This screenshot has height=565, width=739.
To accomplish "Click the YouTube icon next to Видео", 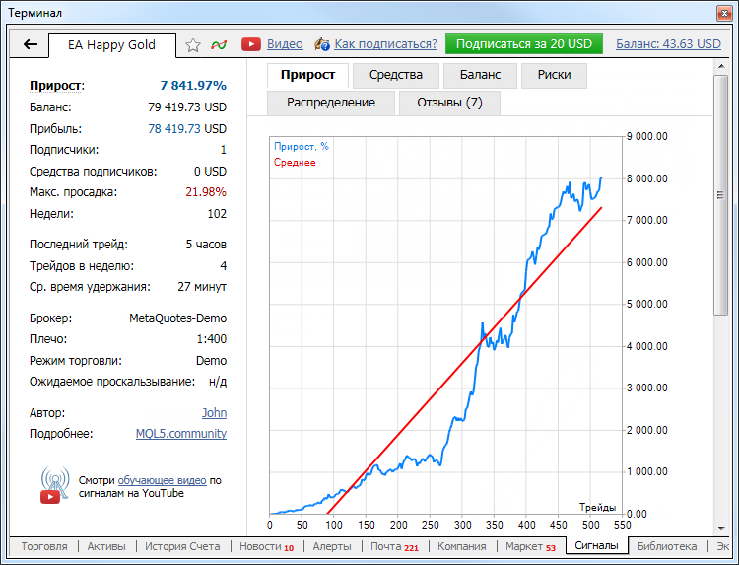I will 250,44.
